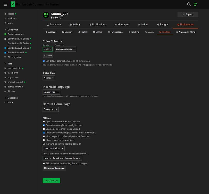Image resolution: width=209 pixels, height=194 pixels.
Task: Click the failed-print tag icon
Action: coord(5,73)
